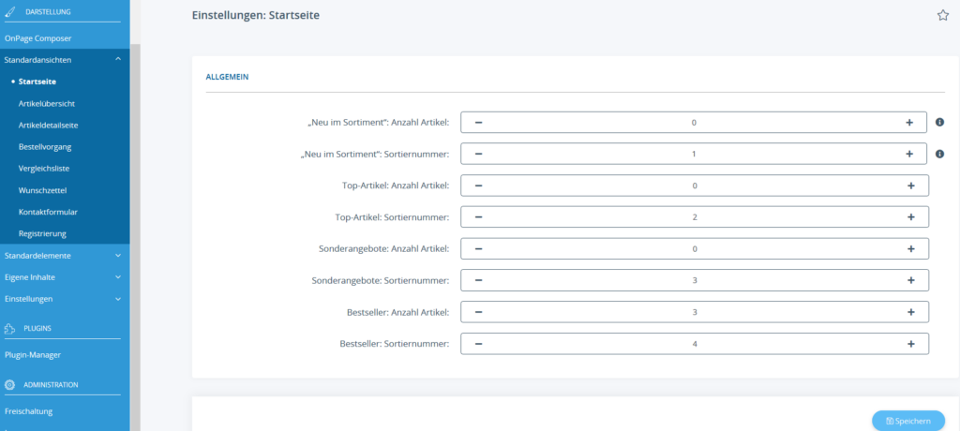
Task: Click Sonderangebote Anzahl Artikel number field
Action: pyautogui.click(x=695, y=248)
